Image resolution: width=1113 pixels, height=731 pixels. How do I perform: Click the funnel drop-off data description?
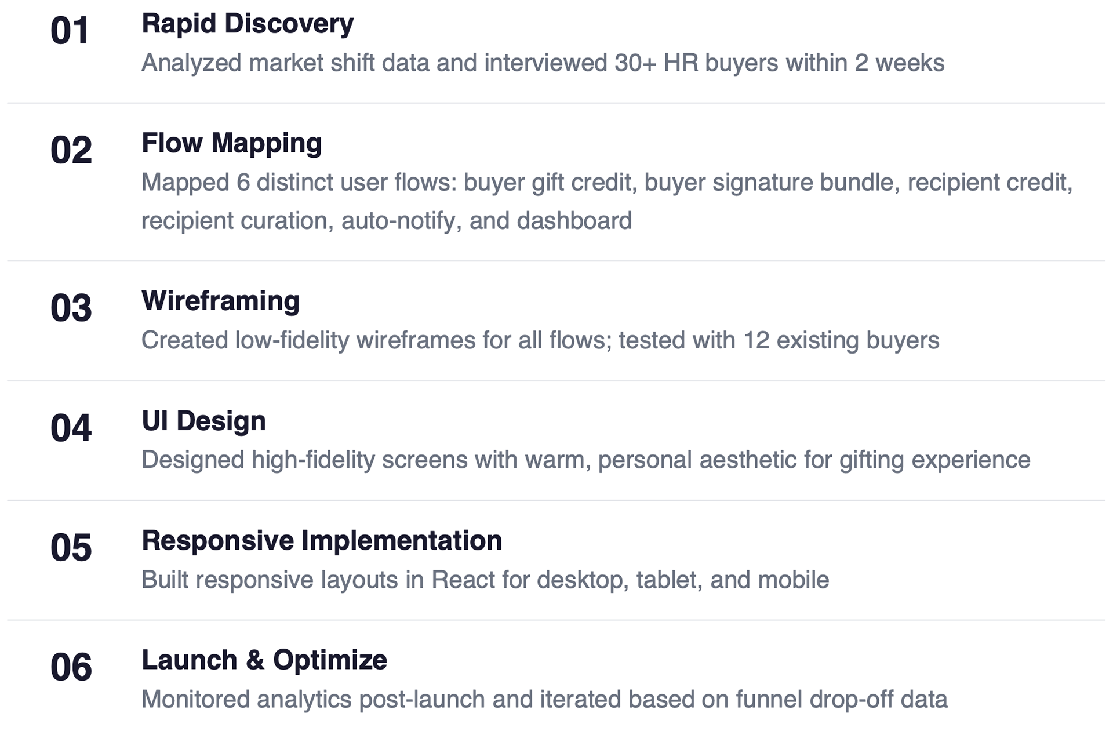(544, 700)
